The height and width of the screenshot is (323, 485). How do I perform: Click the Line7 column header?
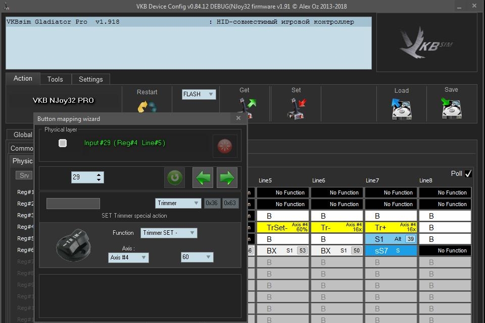[372, 180]
